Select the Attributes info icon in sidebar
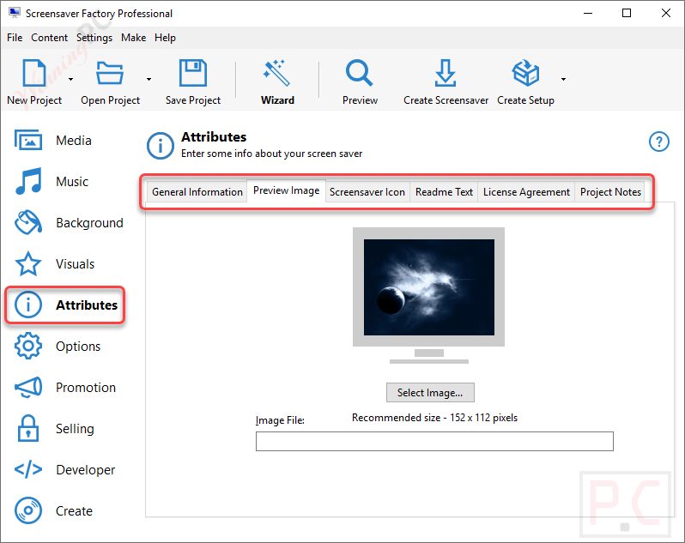Viewport: 685px width, 543px height. tap(28, 305)
